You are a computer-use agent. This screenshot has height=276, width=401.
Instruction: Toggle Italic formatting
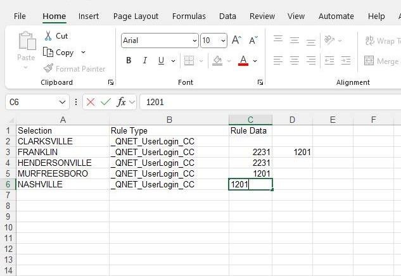point(144,61)
